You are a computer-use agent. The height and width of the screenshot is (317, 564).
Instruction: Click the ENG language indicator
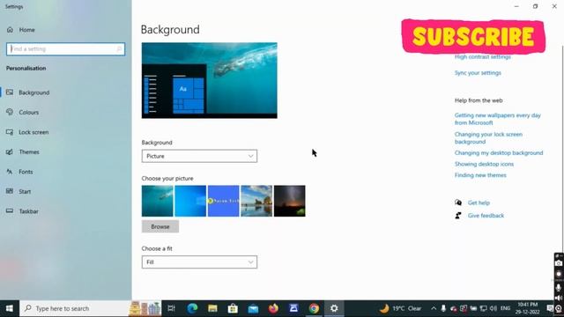(505, 308)
